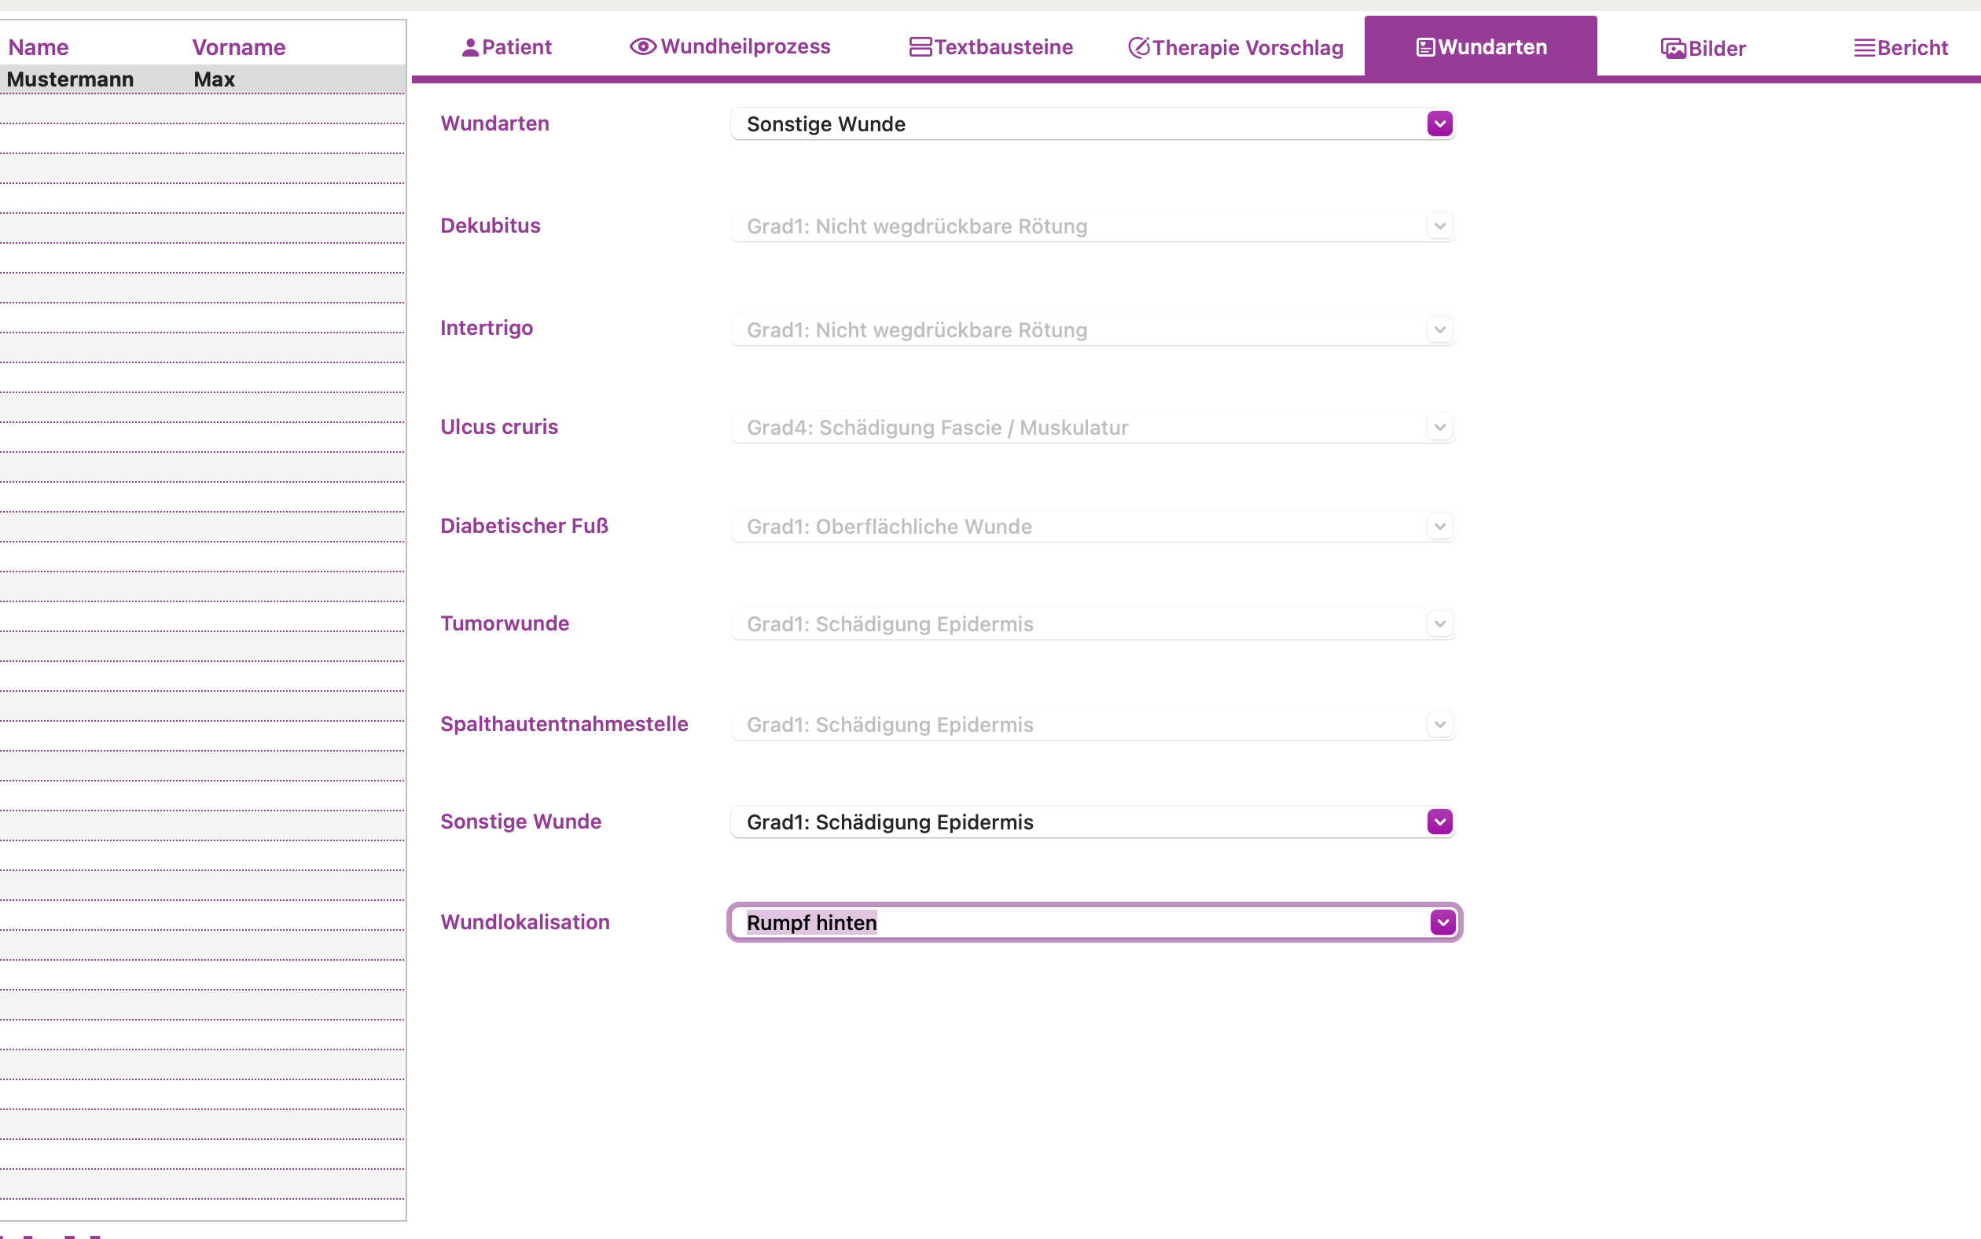Open the Spalthautentnahmestelle grade dropdown
The image size is (1981, 1239).
(1439, 724)
